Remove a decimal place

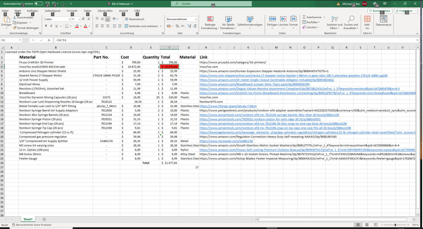click(x=195, y=26)
